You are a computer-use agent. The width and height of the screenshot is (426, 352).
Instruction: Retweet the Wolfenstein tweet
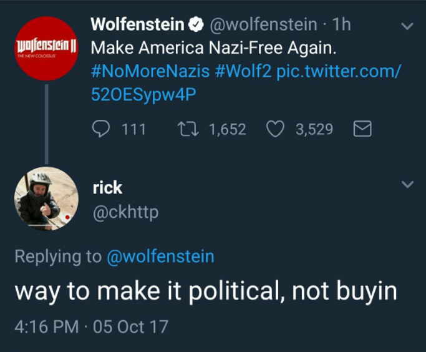[186, 129]
